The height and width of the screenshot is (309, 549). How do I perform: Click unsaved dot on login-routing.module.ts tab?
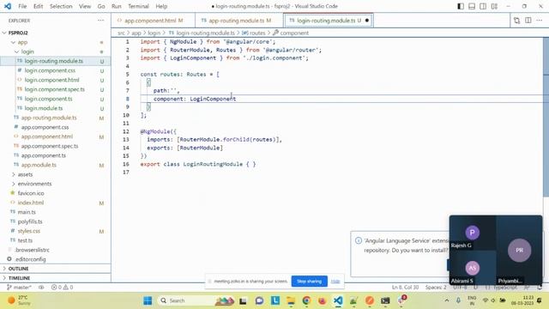pos(367,21)
